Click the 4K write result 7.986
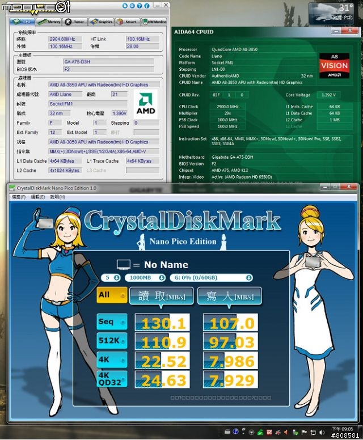363x440 pixels. point(230,361)
